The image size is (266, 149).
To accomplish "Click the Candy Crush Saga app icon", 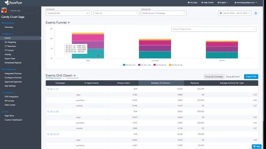I will [4, 10].
